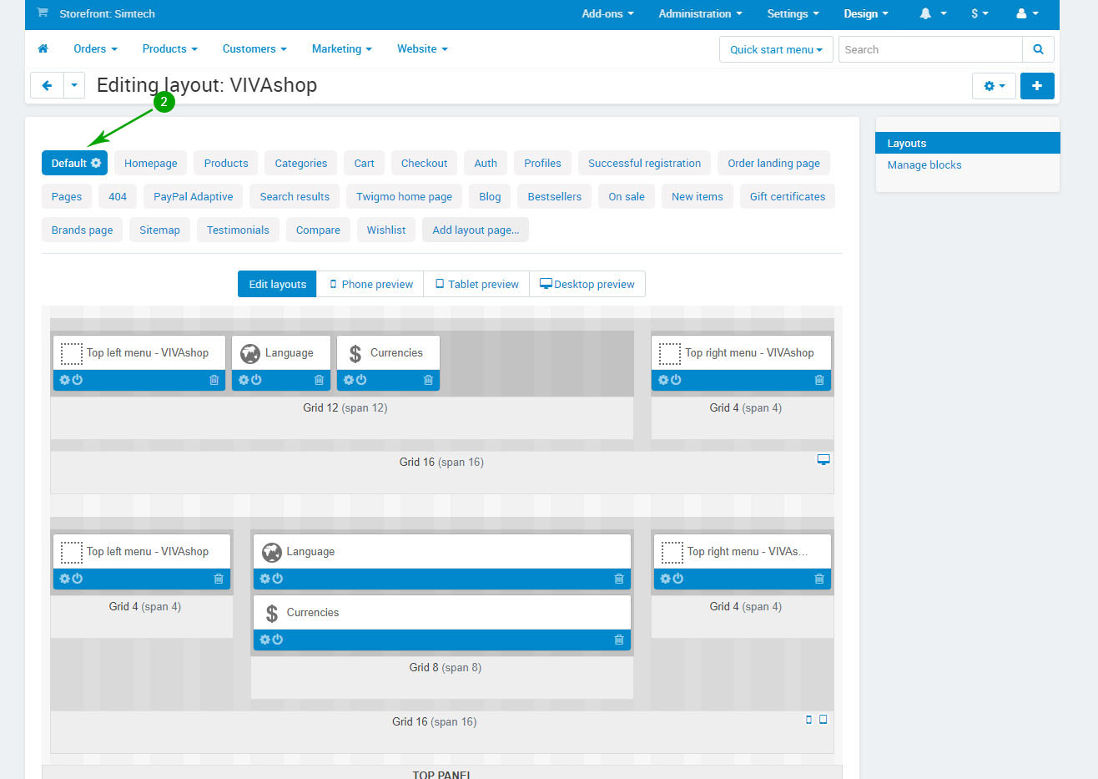The height and width of the screenshot is (779, 1098).
Task: Switch to Phone preview mode
Action: tap(370, 284)
